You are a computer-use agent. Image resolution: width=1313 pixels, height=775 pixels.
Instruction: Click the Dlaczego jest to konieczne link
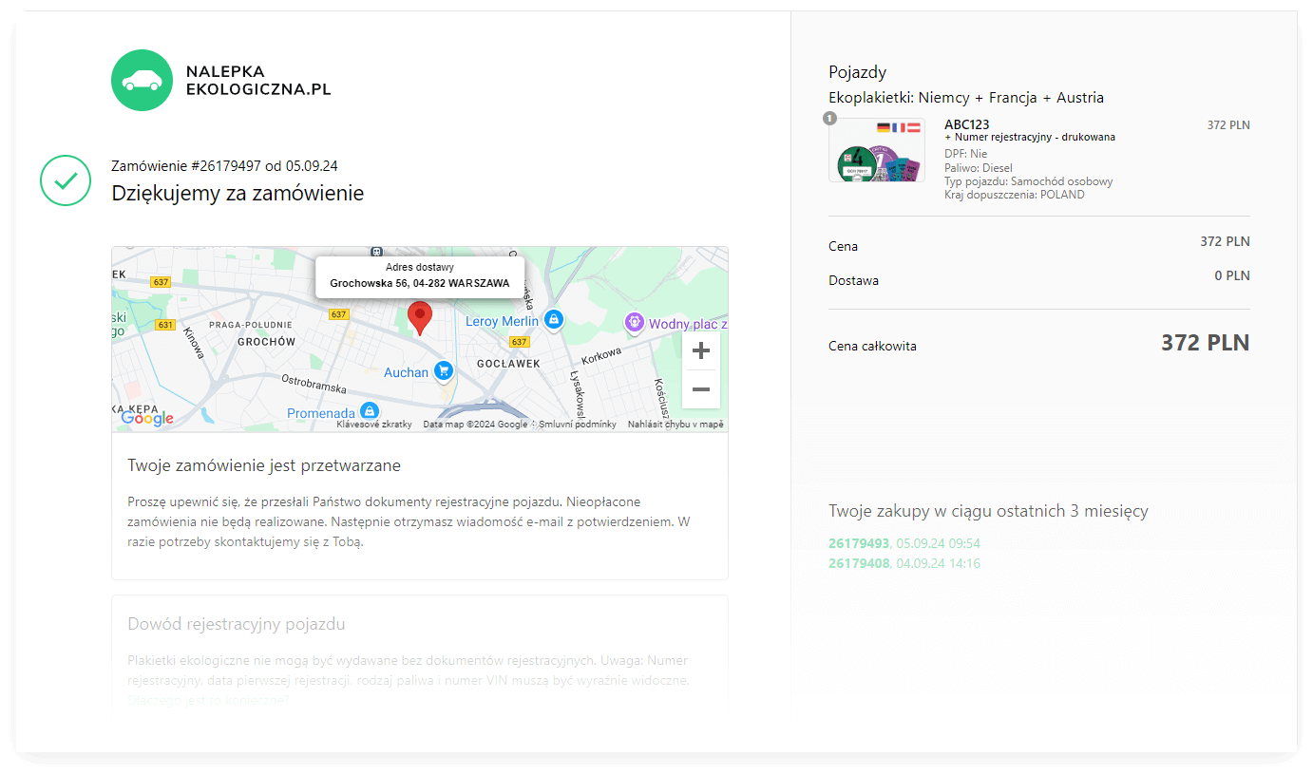[207, 701]
